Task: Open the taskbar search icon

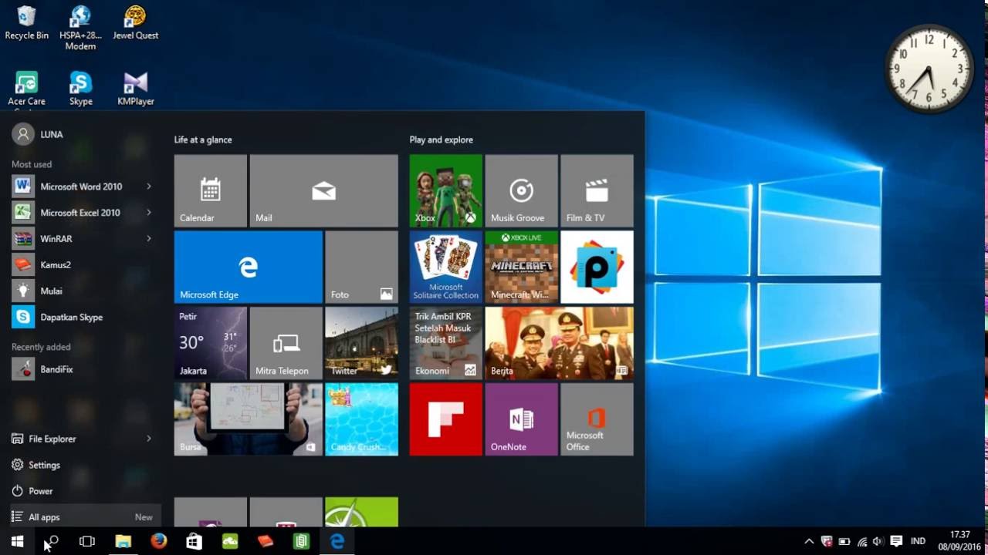Action: (52, 542)
